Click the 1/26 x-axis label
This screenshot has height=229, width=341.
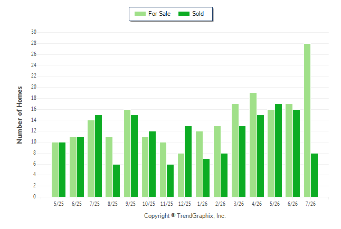[x=202, y=204]
